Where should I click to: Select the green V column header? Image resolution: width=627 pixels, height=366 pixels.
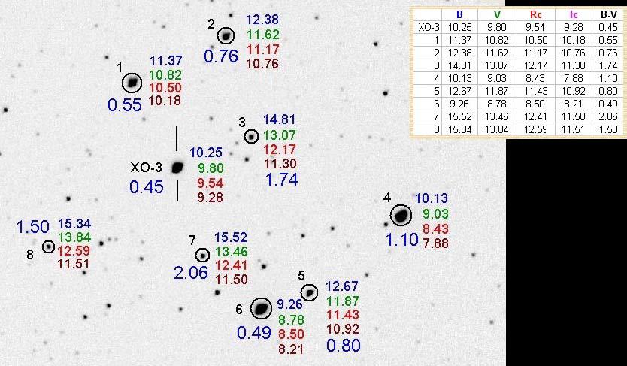497,14
